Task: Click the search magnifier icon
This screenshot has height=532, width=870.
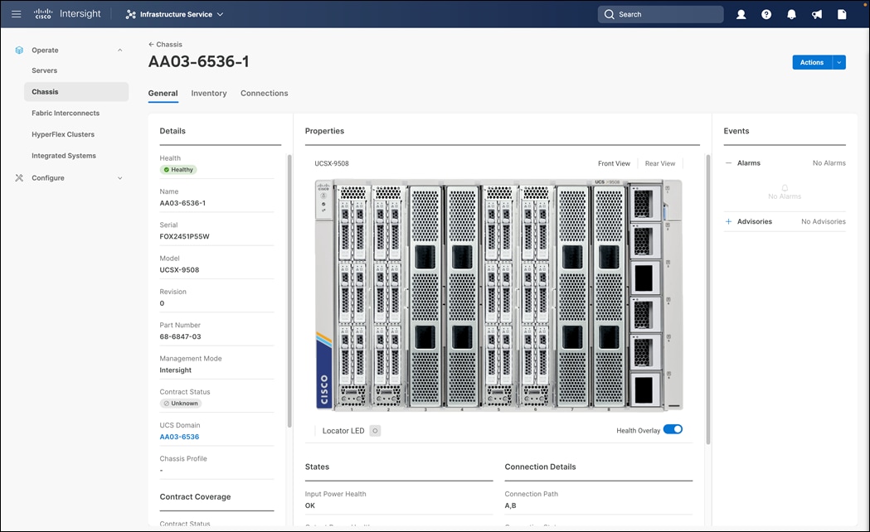Action: point(609,14)
